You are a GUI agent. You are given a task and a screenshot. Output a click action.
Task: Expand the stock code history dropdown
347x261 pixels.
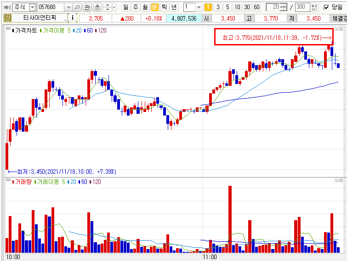[x=68, y=7]
